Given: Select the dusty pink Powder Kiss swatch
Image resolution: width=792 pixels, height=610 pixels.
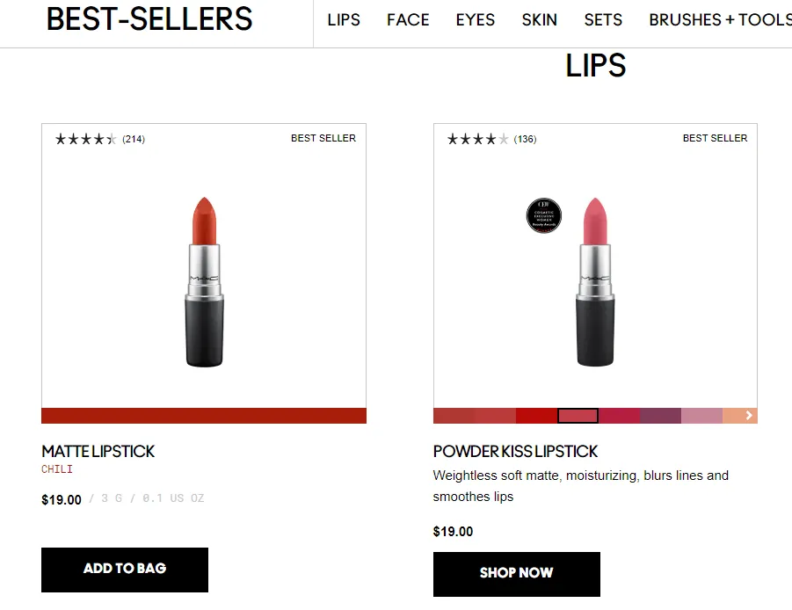Looking at the screenshot, I should [701, 416].
